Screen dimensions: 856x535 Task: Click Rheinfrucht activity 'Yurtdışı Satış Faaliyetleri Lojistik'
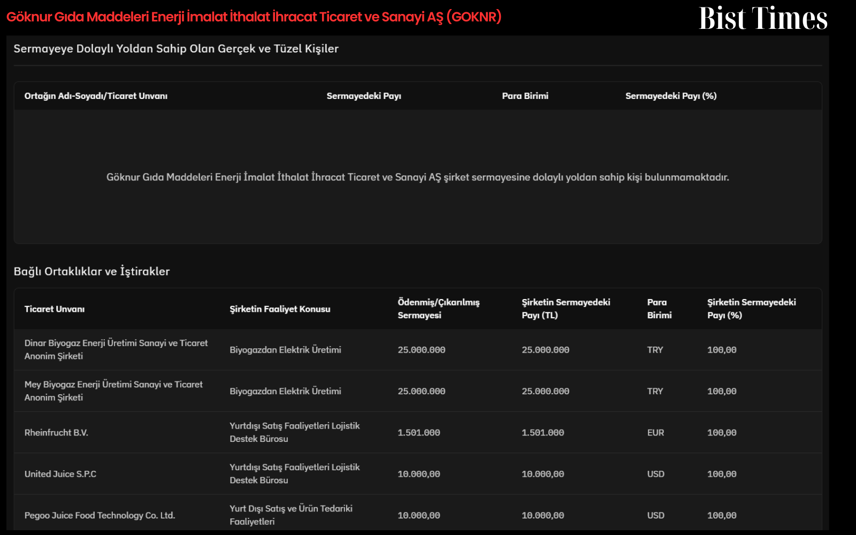(x=295, y=432)
